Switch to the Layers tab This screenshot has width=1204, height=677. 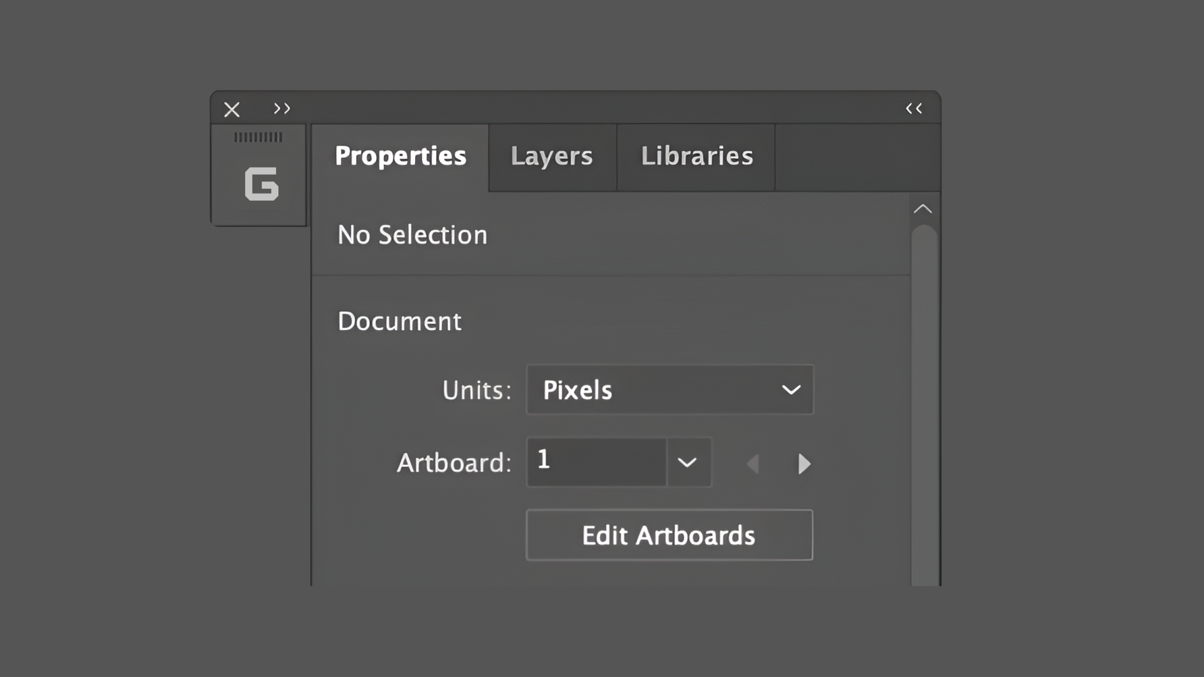pos(552,156)
